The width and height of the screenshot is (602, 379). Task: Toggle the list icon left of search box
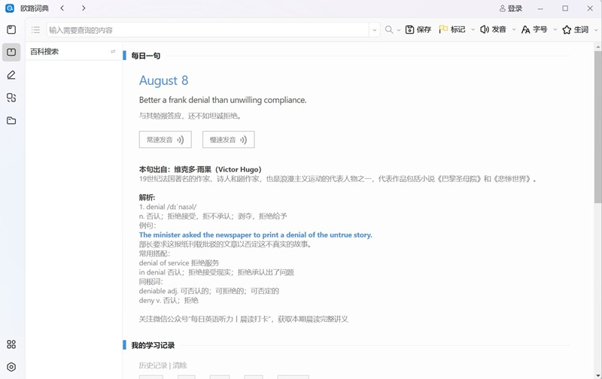tap(35, 30)
